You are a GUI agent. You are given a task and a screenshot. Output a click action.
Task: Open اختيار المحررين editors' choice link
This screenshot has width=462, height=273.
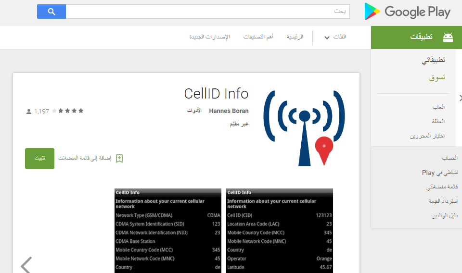click(x=427, y=136)
